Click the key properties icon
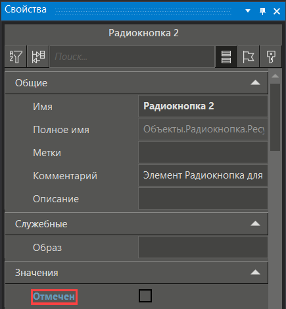 click(x=271, y=57)
